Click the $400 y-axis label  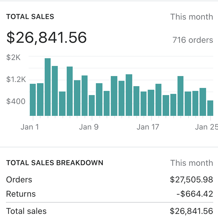point(16,102)
